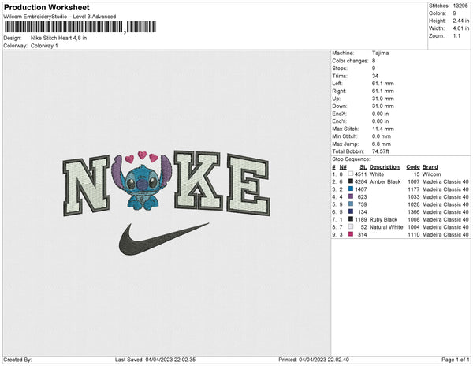The image size is (473, 366).
Task: Click 'Wilcom EmbroideryStudio – Level 3 Advanced' text
Action: pos(60,17)
